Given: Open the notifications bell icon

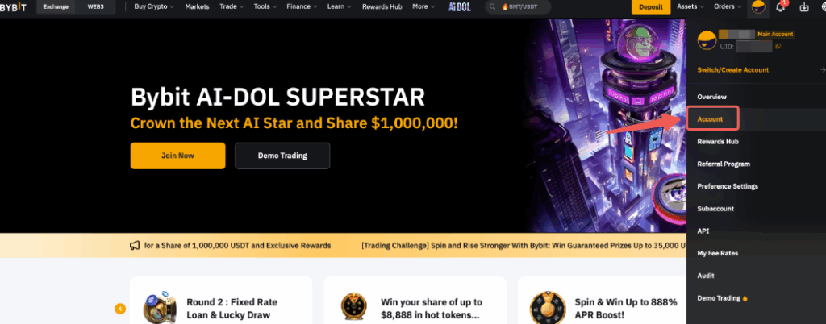Looking at the screenshot, I should (x=781, y=6).
